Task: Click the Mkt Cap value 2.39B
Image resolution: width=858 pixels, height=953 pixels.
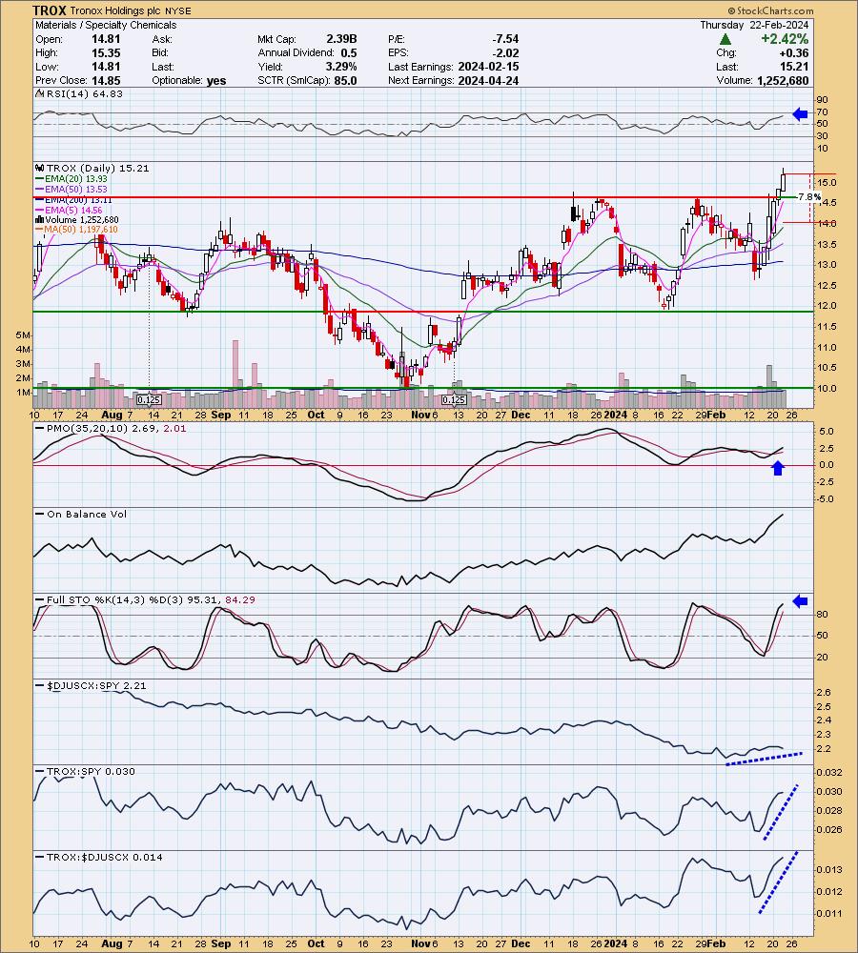Action: 341,39
